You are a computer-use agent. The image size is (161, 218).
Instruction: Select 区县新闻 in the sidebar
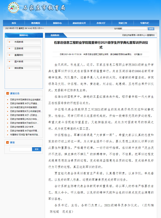click(x=19, y=48)
